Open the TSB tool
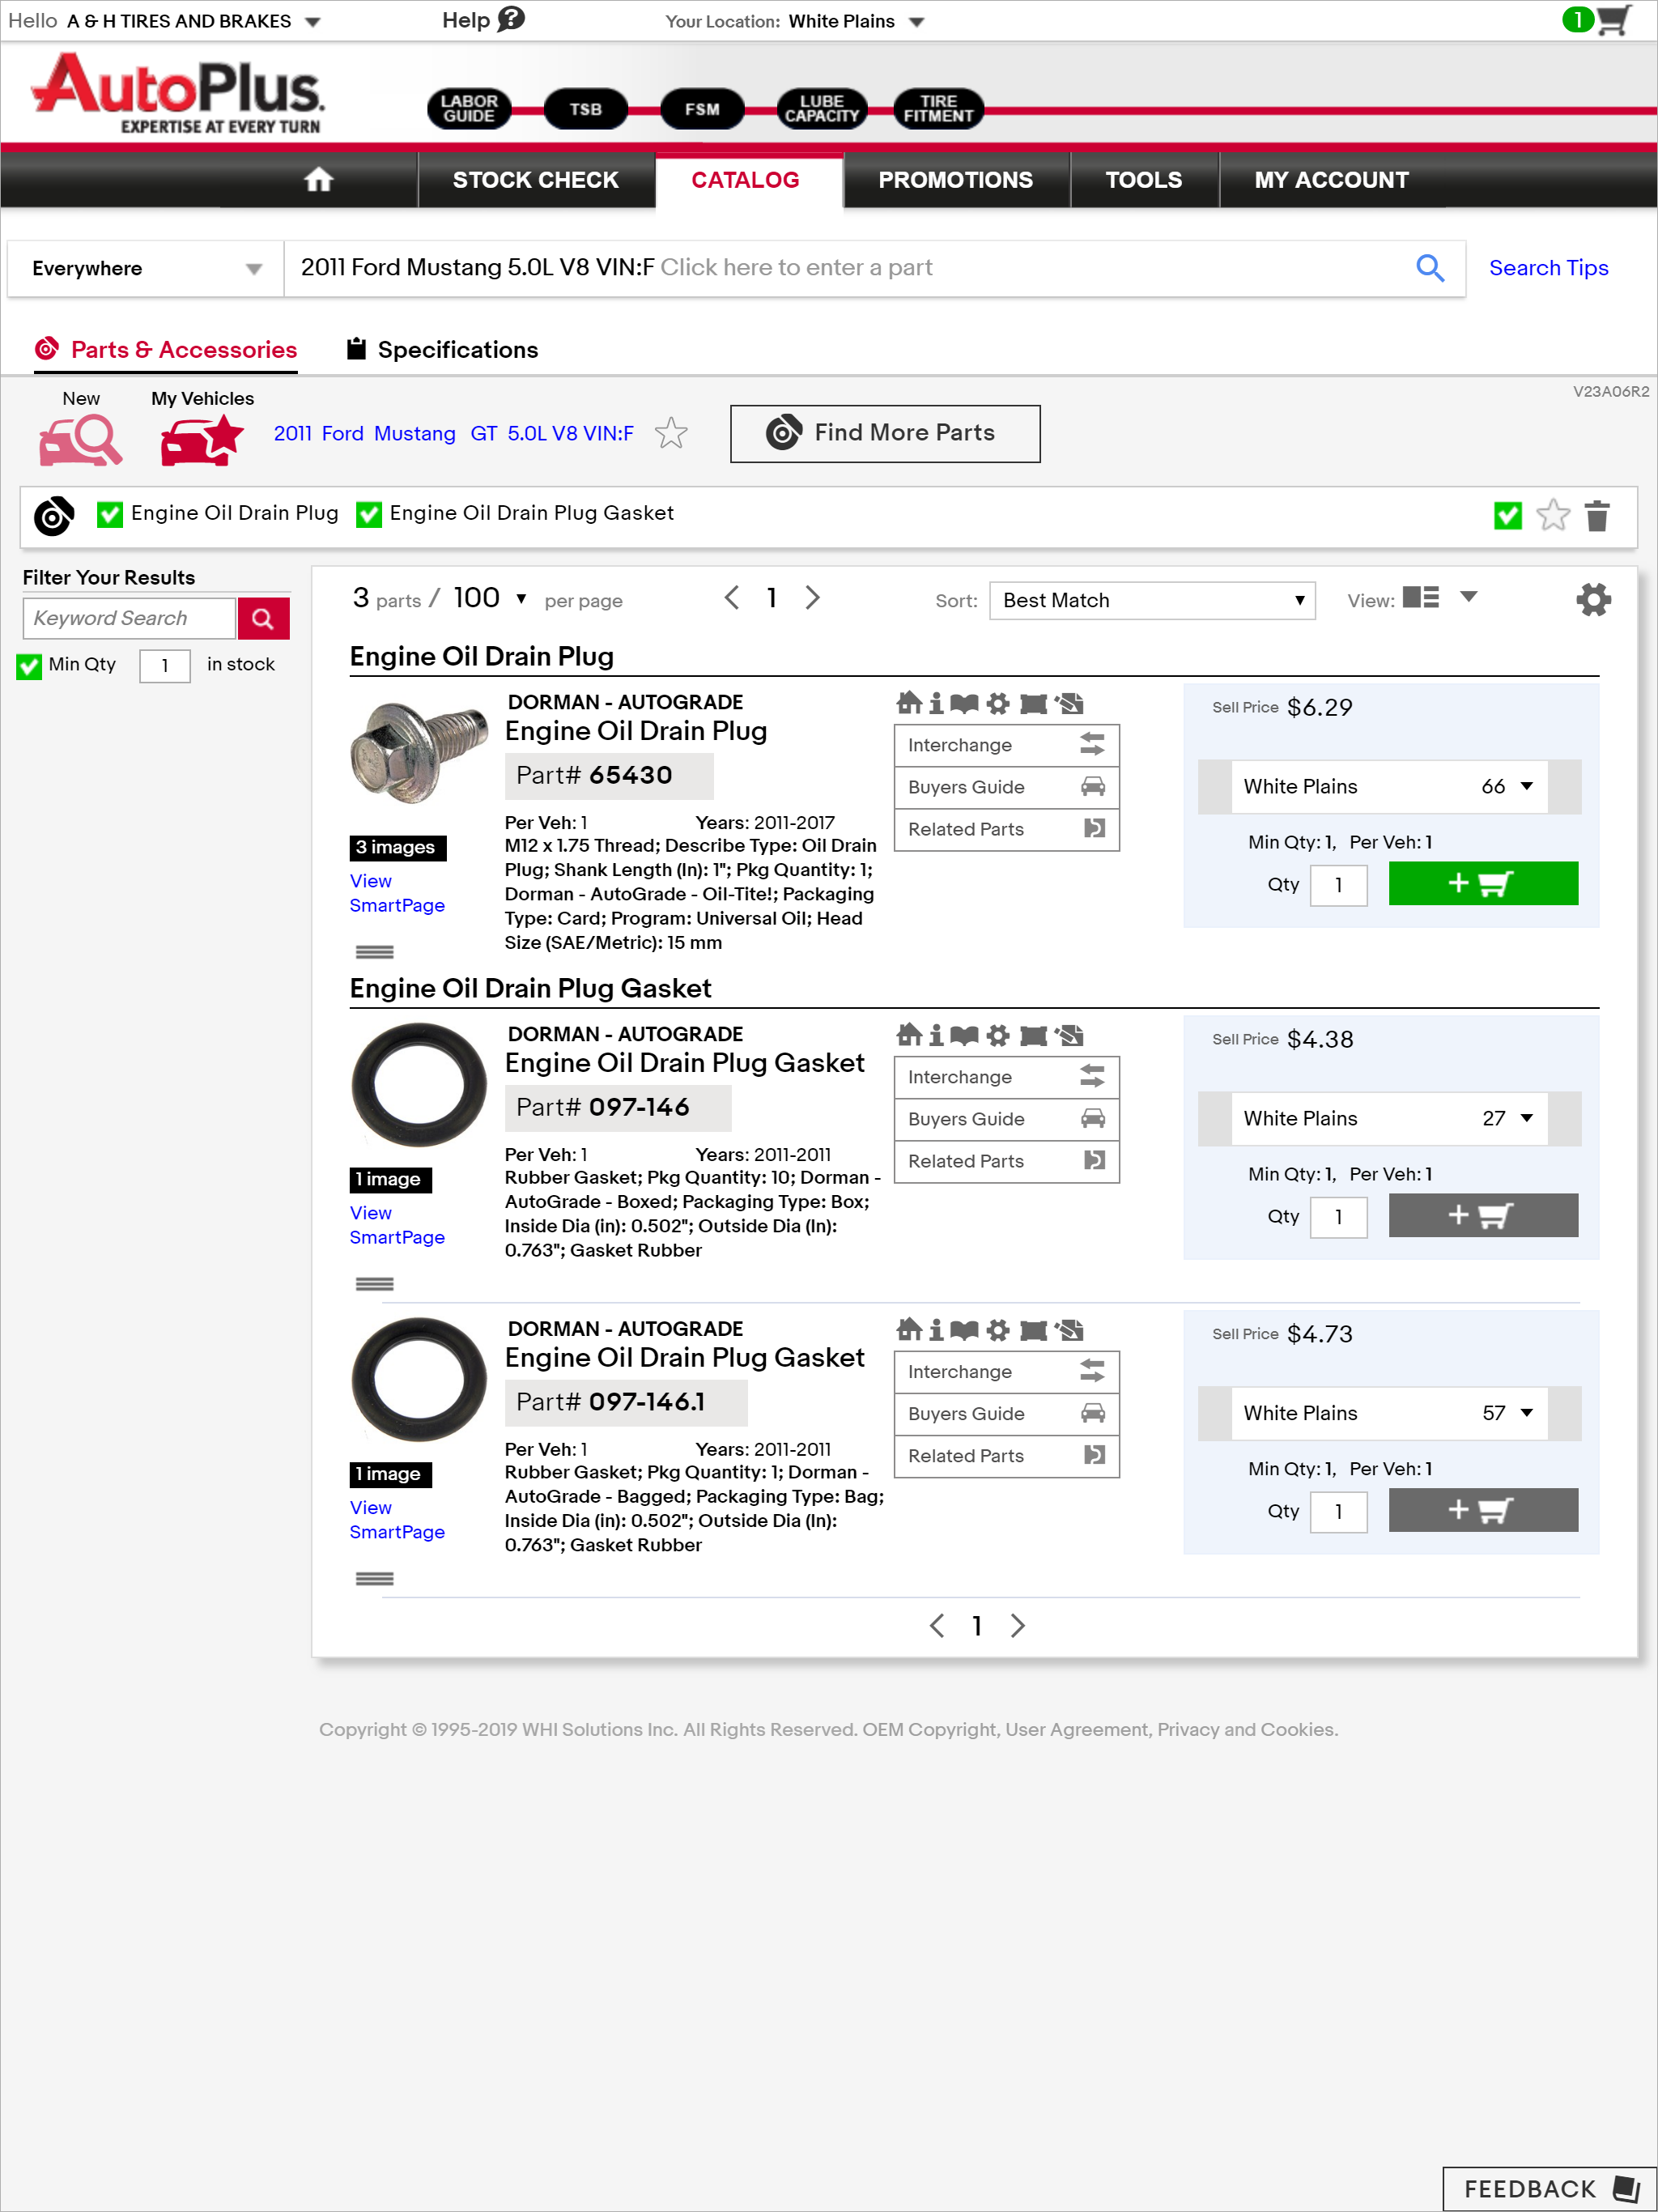1658x2212 pixels. coord(586,109)
